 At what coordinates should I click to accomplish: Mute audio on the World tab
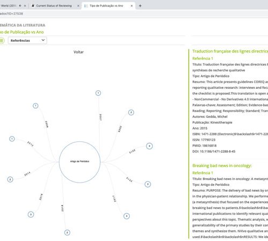(20, 6)
